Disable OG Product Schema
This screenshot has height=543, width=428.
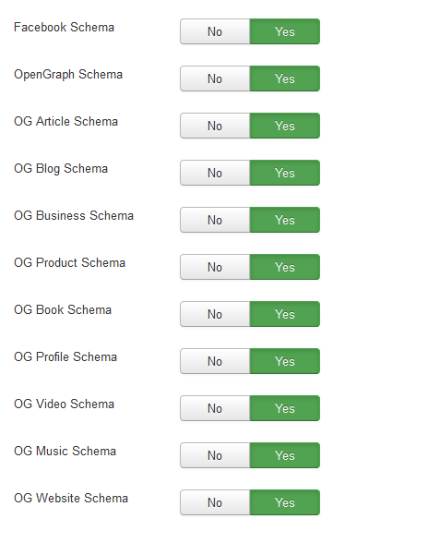pos(215,267)
